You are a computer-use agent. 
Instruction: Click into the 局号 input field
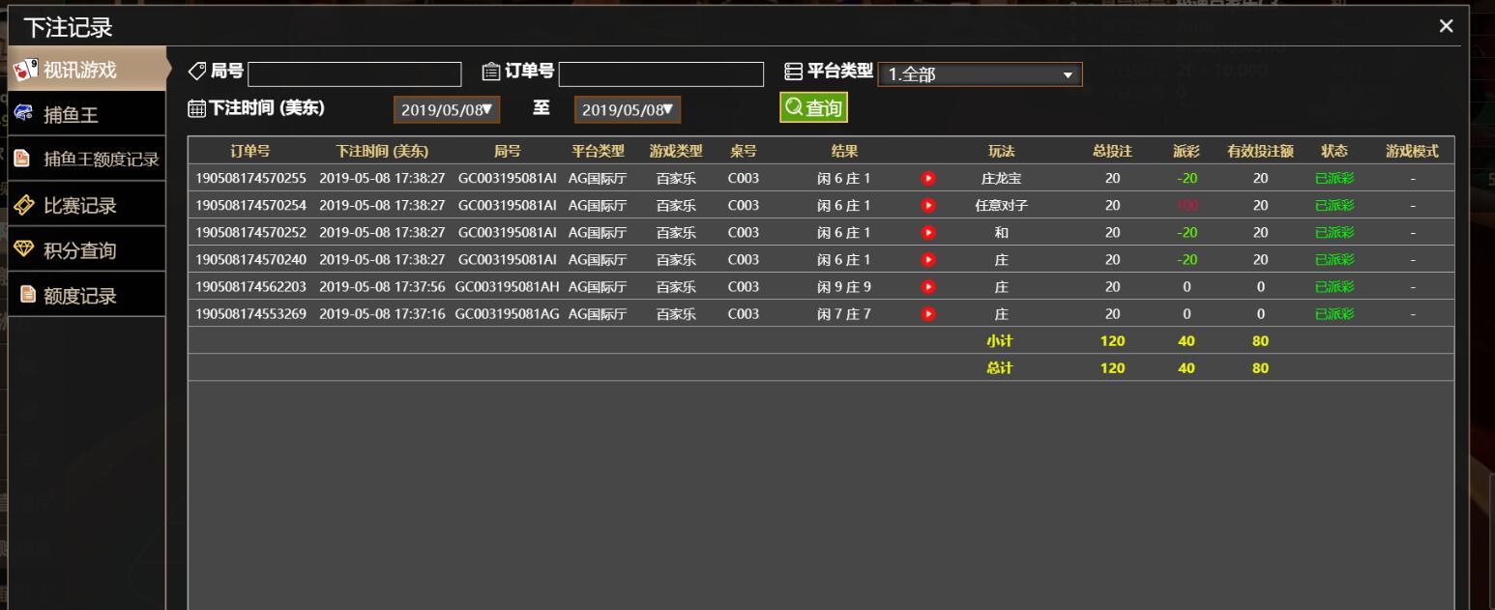pyautogui.click(x=355, y=74)
